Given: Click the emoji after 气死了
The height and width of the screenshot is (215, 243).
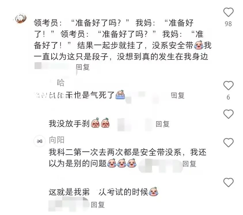Looking at the screenshot, I should coord(120,95).
